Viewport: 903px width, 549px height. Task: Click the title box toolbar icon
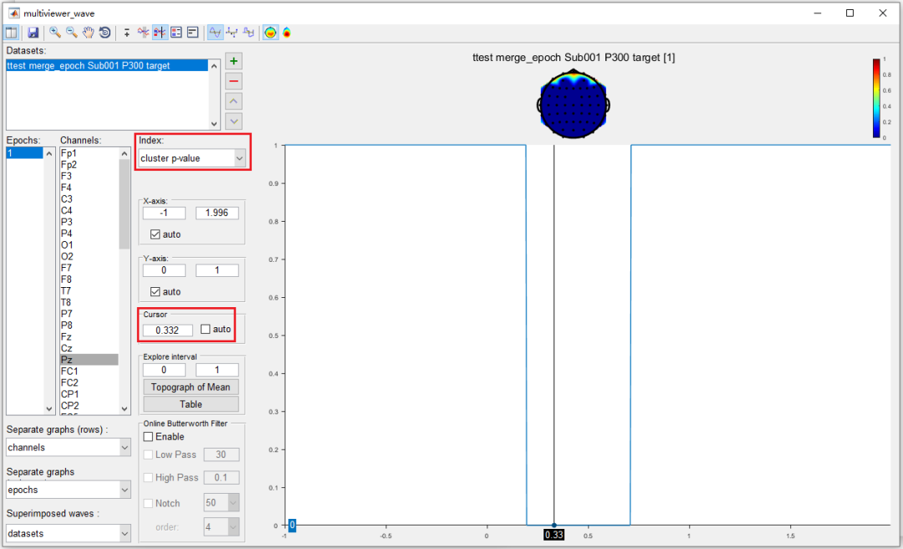click(x=193, y=33)
